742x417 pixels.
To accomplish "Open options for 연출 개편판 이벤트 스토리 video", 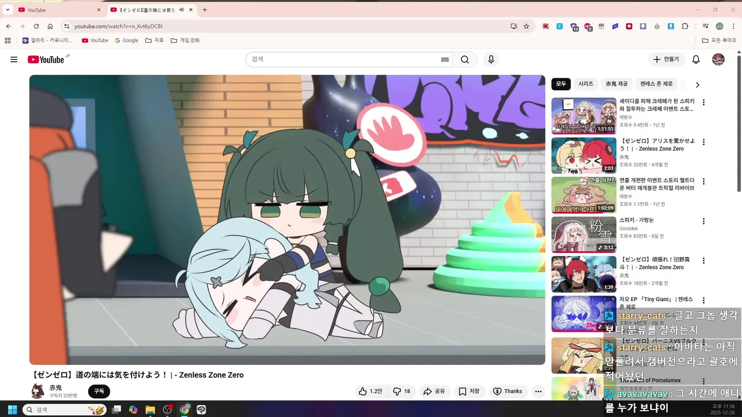I will point(704,181).
